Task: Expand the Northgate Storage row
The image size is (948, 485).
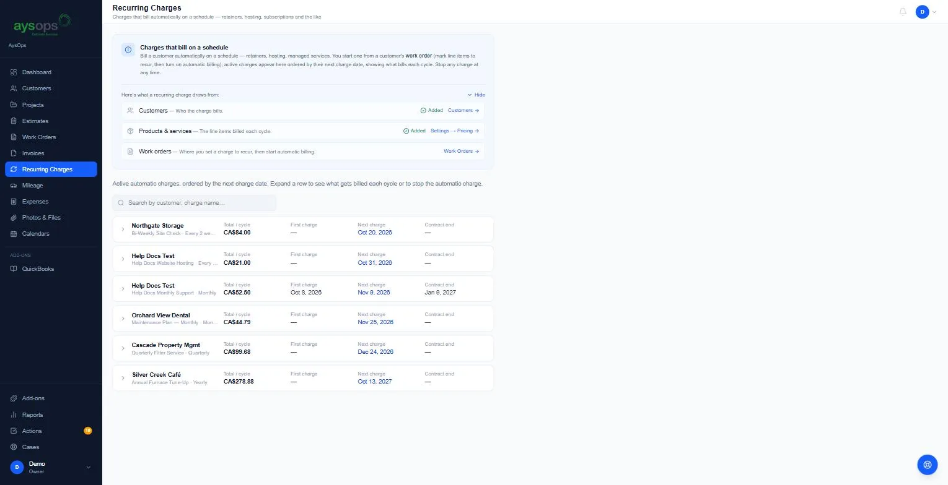Action: coord(123,230)
